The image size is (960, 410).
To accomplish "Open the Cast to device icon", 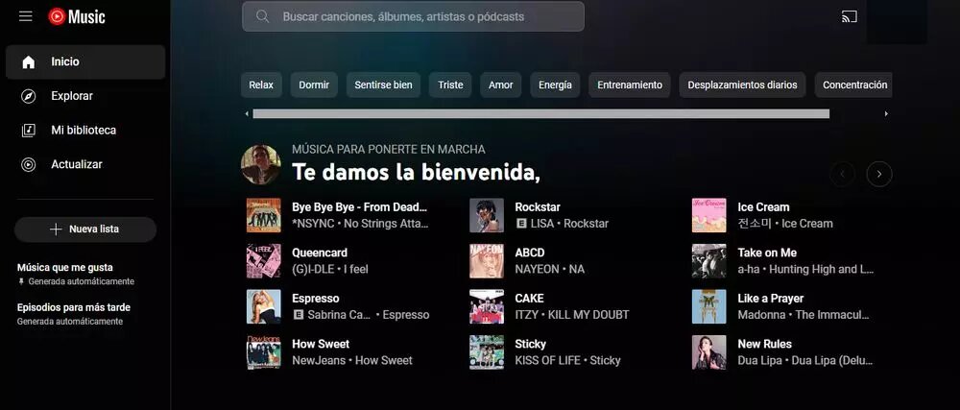I will tap(850, 16).
